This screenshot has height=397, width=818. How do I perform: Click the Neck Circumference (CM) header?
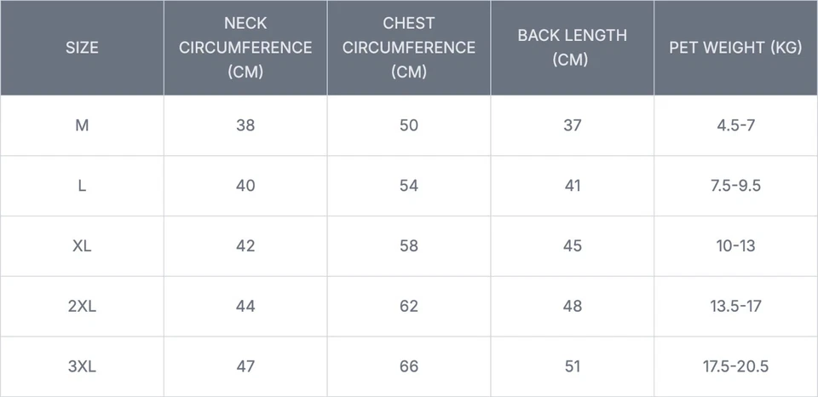click(x=245, y=48)
